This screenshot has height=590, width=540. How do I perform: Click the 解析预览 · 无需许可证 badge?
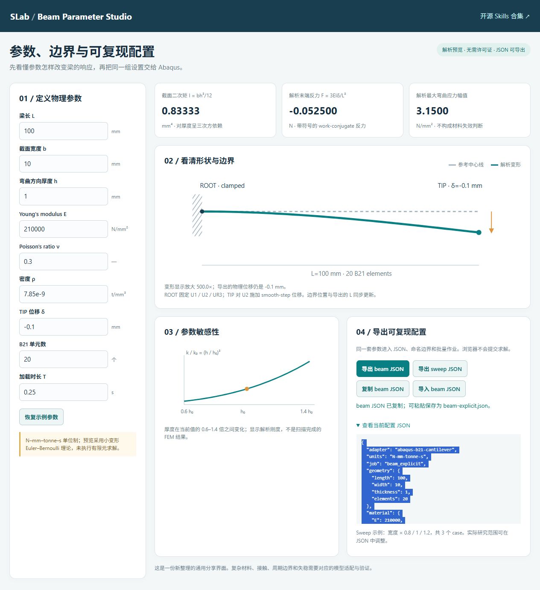point(483,50)
